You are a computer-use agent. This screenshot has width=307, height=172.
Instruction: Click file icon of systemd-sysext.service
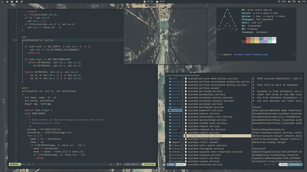click(x=186, y=161)
